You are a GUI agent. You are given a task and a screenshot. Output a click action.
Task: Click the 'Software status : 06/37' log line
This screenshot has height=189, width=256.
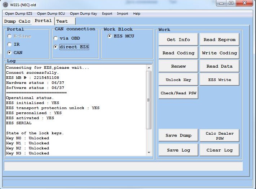pyautogui.click(x=35, y=88)
